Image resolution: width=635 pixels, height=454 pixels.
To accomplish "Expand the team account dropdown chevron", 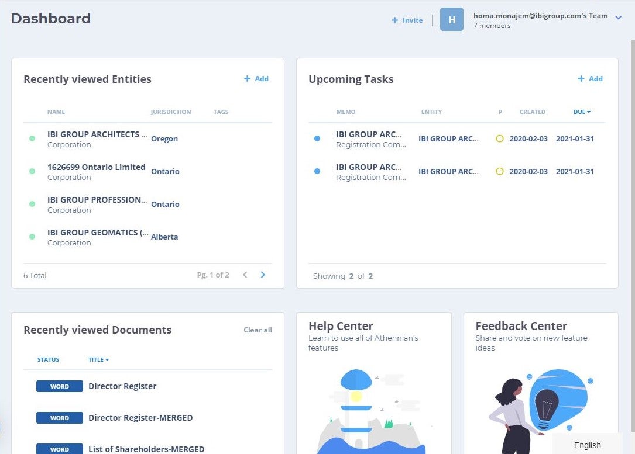I will click(x=618, y=18).
